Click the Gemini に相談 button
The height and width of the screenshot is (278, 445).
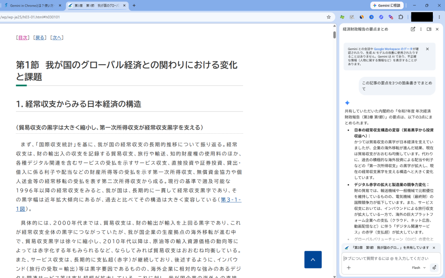tap(387, 5)
